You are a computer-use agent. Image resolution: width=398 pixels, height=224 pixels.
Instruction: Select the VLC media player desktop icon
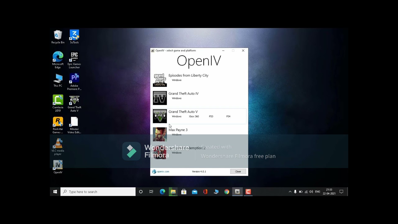(x=58, y=147)
